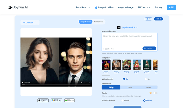Select the Twerk template thumbnail
This screenshot has width=183, height=108.
coord(106,65)
